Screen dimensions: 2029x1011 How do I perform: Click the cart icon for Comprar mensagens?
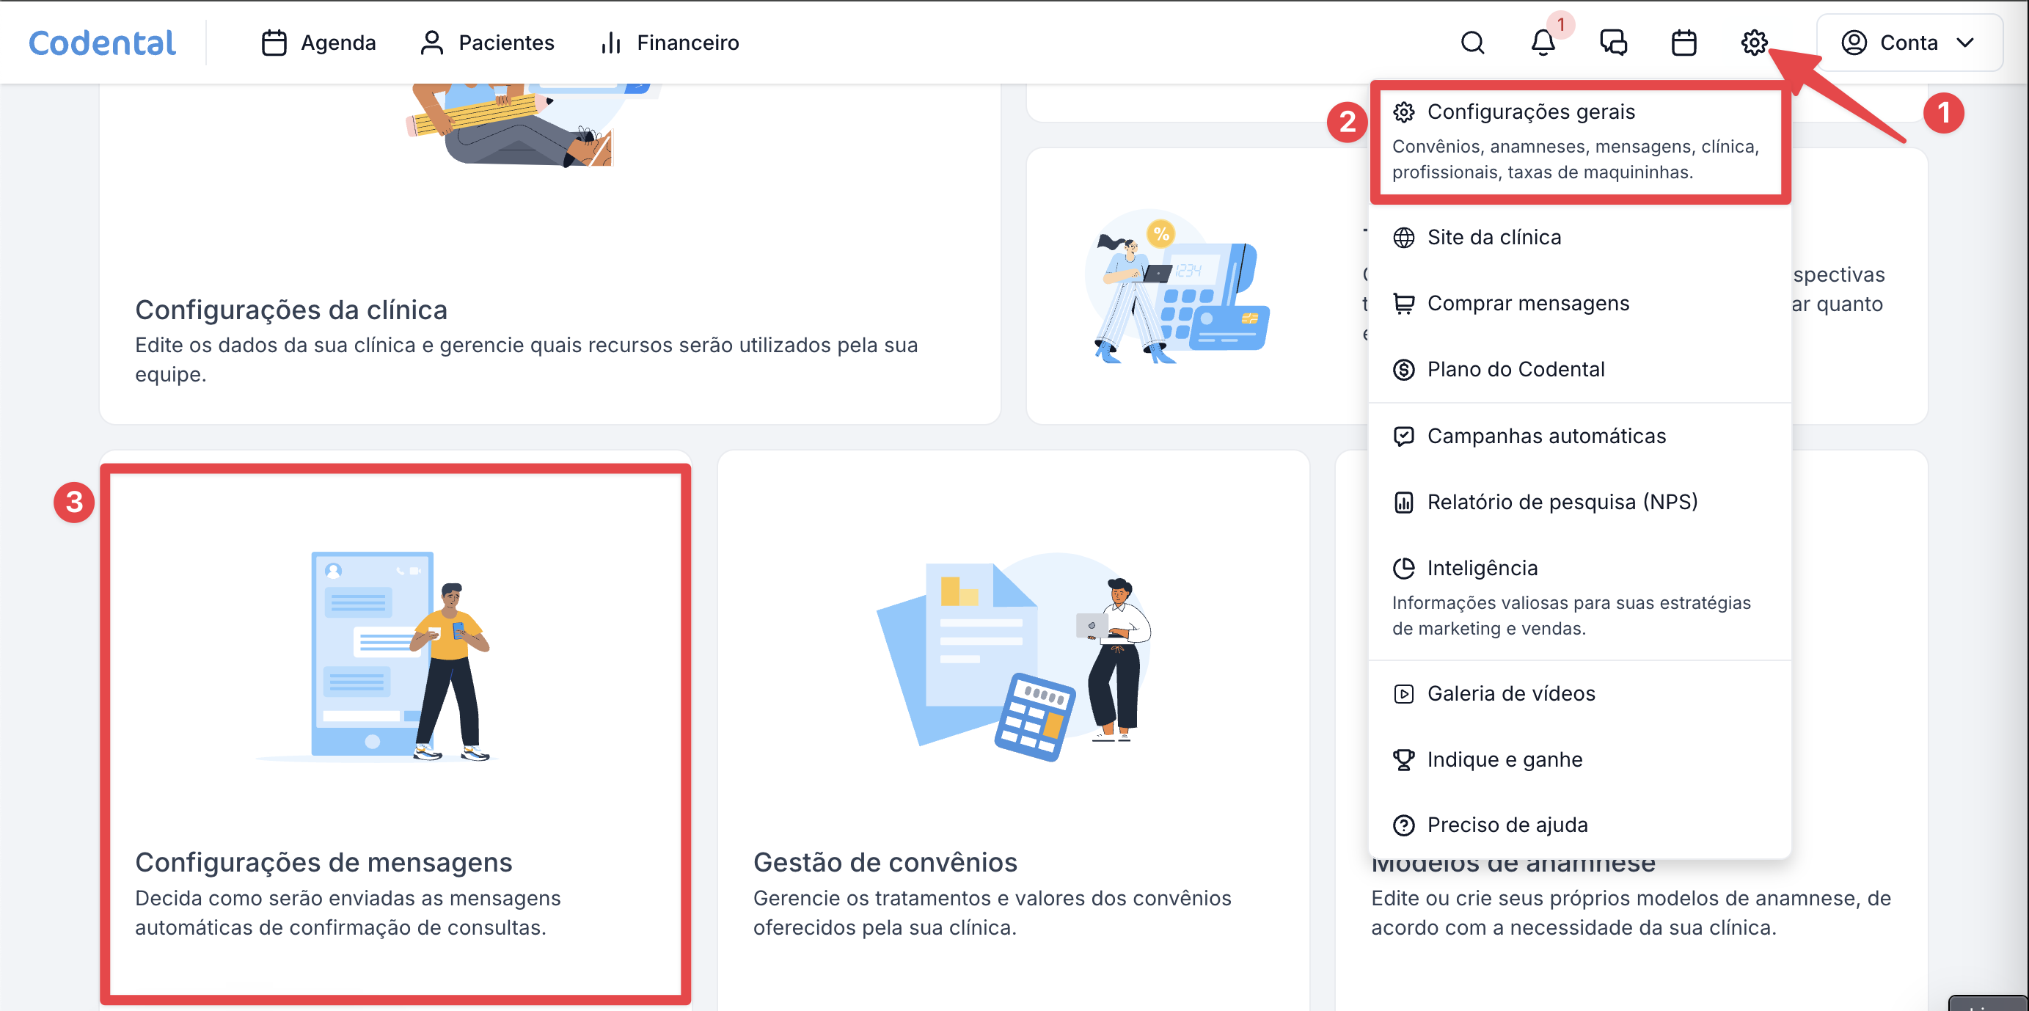(x=1403, y=304)
